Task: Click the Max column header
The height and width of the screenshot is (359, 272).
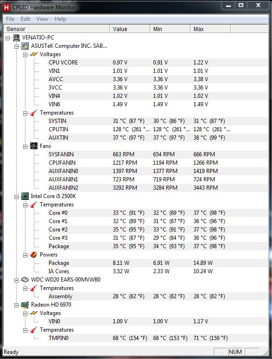Action: (x=210, y=29)
